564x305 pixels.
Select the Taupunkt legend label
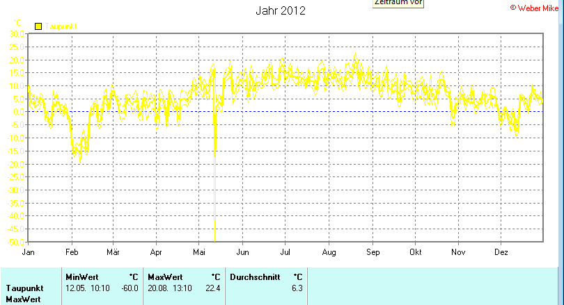[61, 26]
